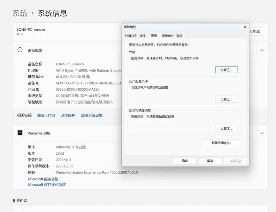Click the 处理器 value AMD Ryzen 7 5800U
Screen dimensions: 276x212
point(89,70)
